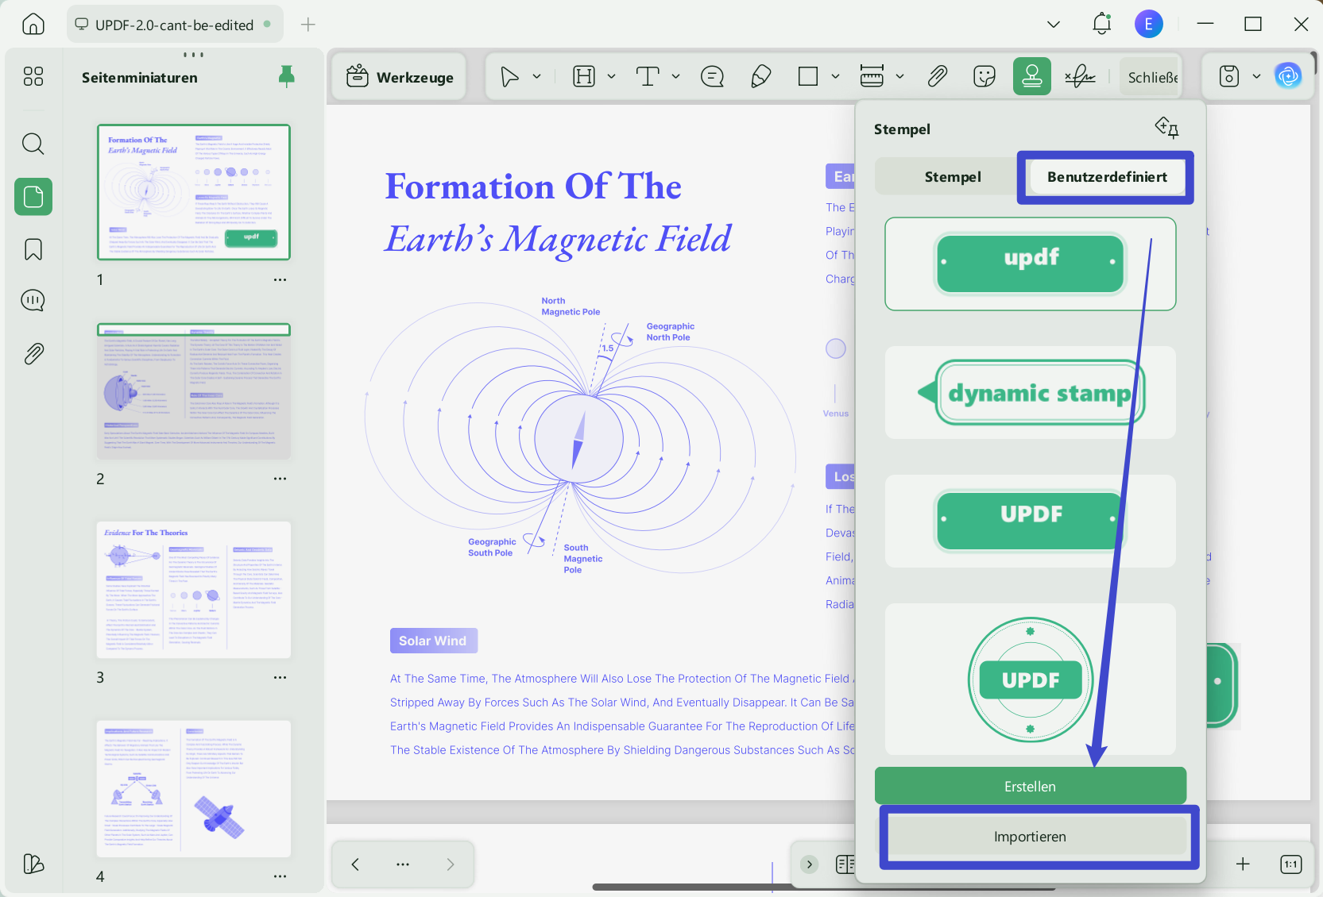Add a comment note tool
1323x897 pixels.
pos(712,76)
